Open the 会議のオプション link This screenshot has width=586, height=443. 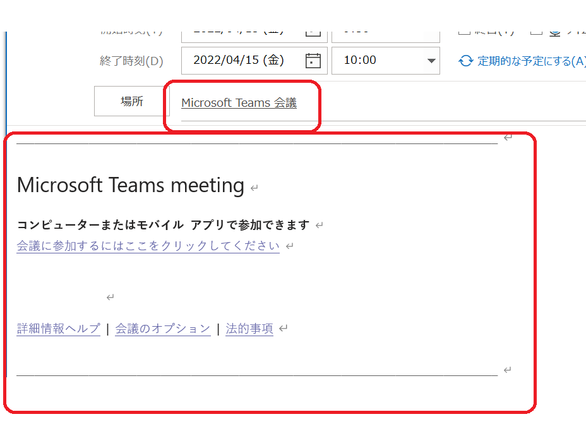tap(163, 329)
